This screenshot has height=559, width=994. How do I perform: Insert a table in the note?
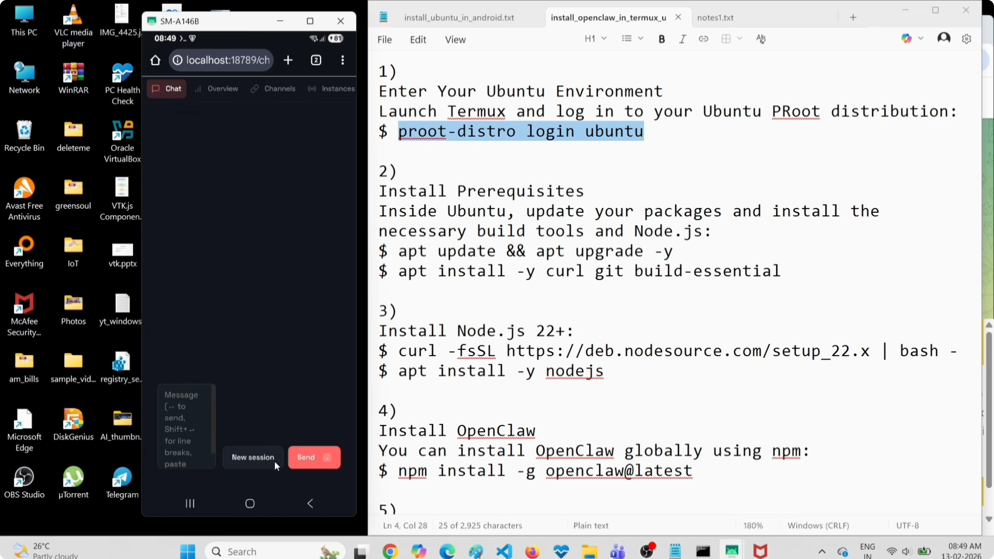(727, 39)
